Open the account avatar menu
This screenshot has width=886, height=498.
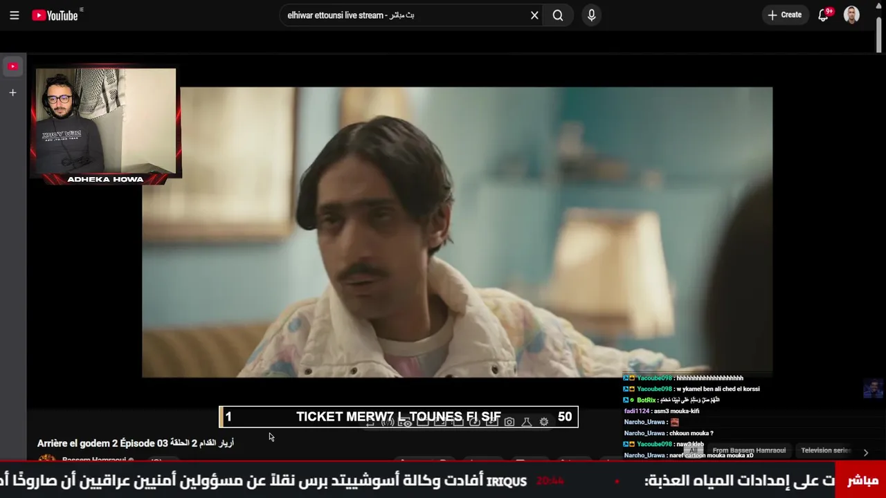(852, 15)
